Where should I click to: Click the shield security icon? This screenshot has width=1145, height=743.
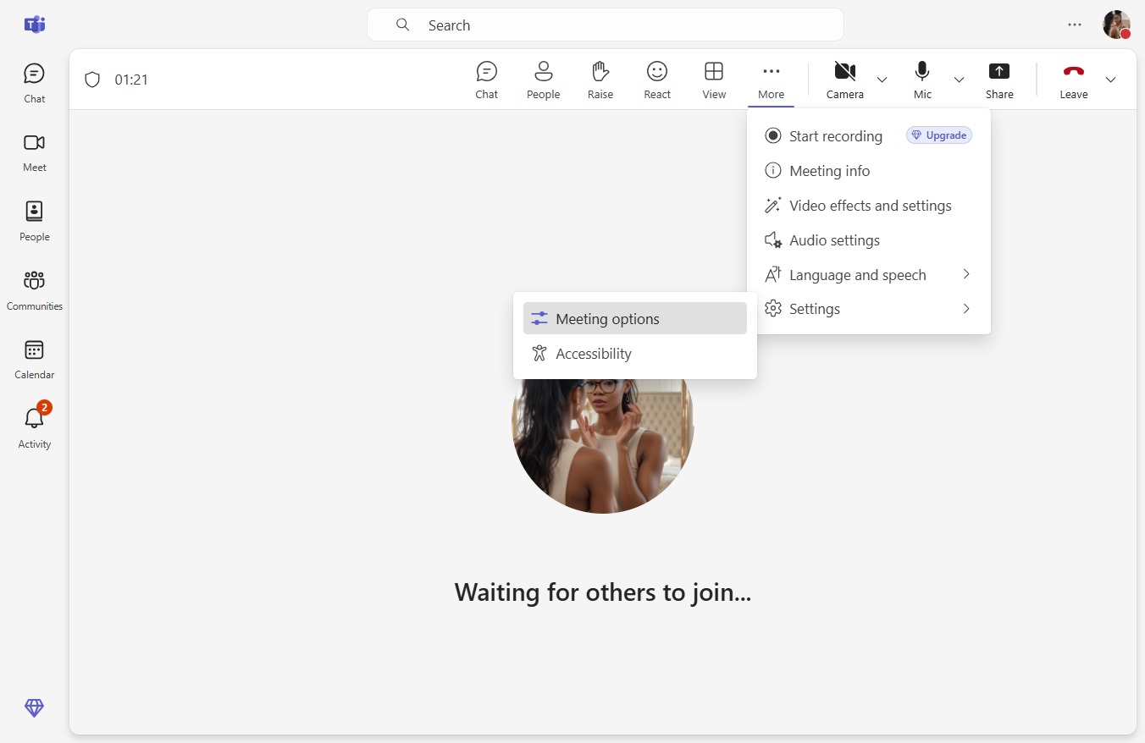pyautogui.click(x=92, y=80)
